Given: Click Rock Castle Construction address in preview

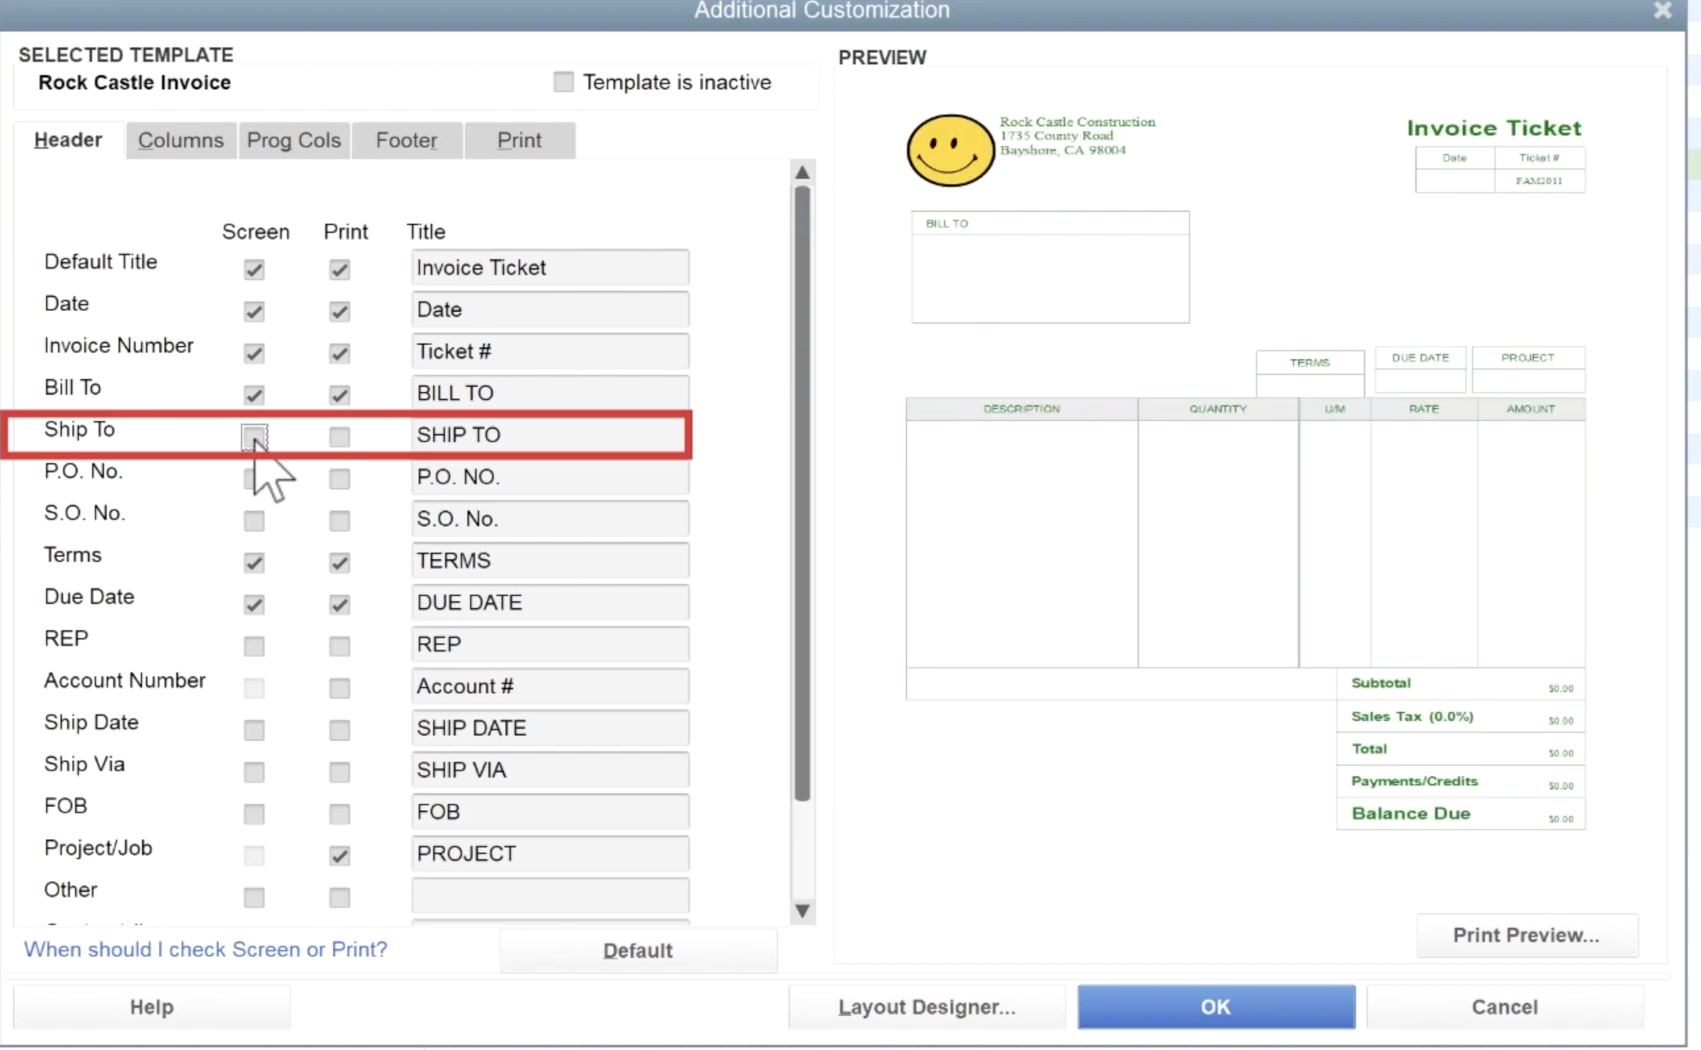Looking at the screenshot, I should [x=1077, y=136].
